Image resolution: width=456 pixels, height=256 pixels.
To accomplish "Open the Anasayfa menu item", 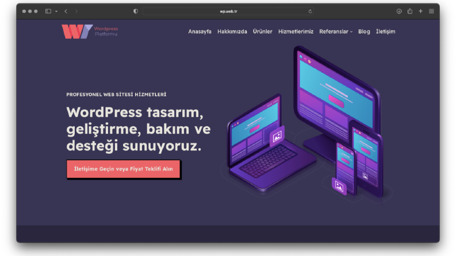I will [x=200, y=32].
